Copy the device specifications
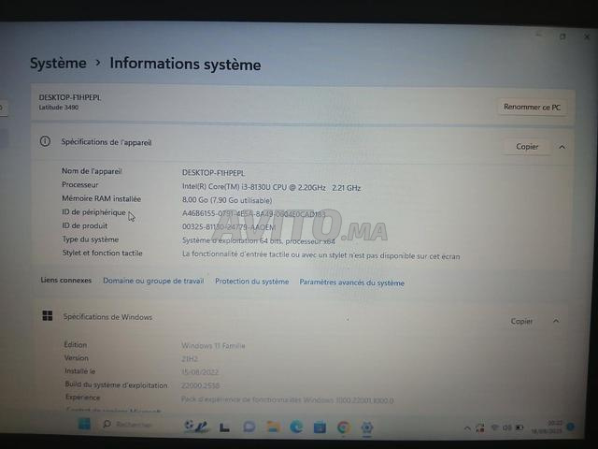 click(x=527, y=147)
